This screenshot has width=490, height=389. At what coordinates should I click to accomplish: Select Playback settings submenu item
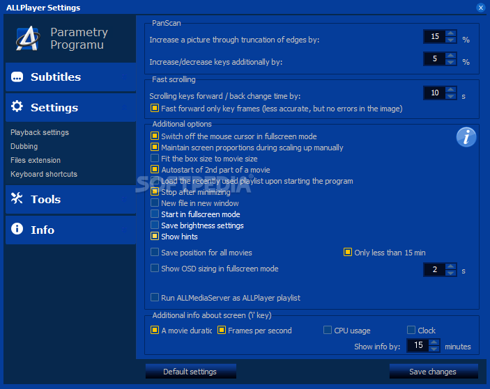[40, 132]
